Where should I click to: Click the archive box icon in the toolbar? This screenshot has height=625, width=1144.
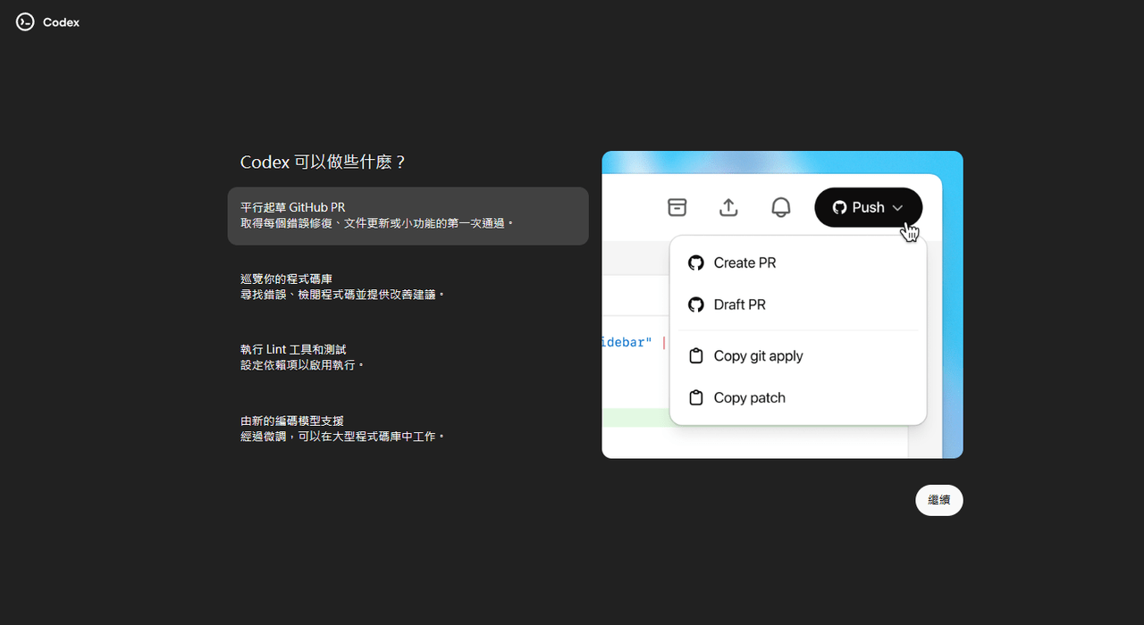(677, 206)
